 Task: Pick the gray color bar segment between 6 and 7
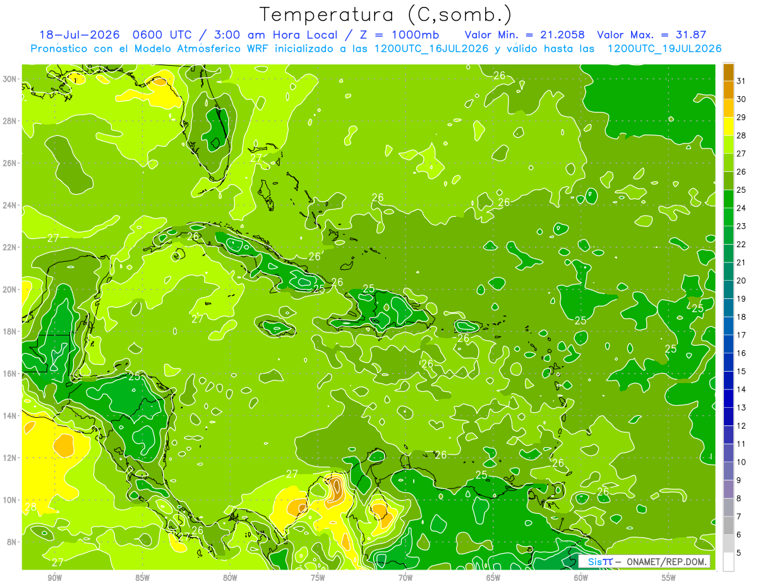pyautogui.click(x=728, y=526)
